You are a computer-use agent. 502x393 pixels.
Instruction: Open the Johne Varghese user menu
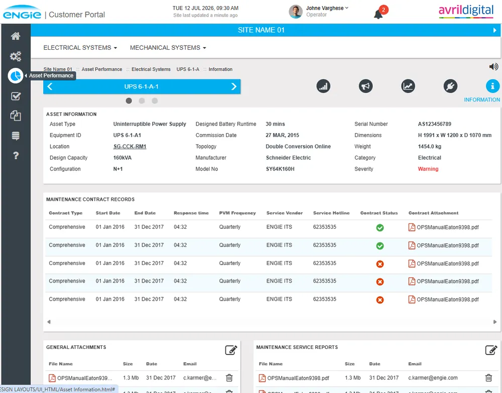(x=327, y=8)
